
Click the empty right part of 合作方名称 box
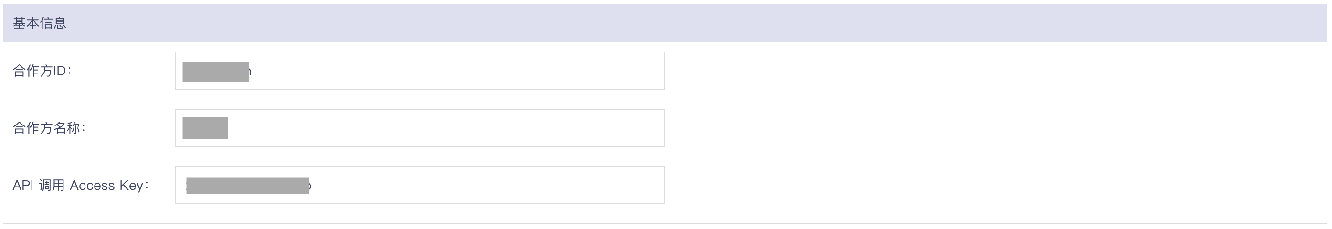447,128
